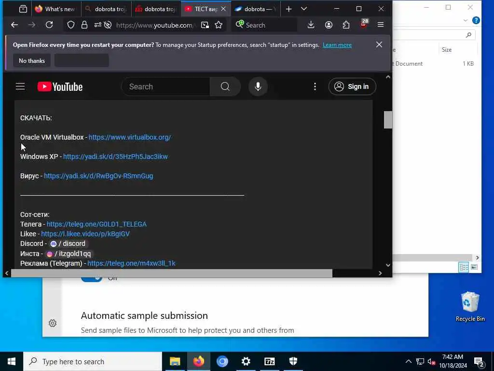Screen dimensions: 494x371
Task: Open Firefox recent browsing view icon
Action: click(23, 9)
